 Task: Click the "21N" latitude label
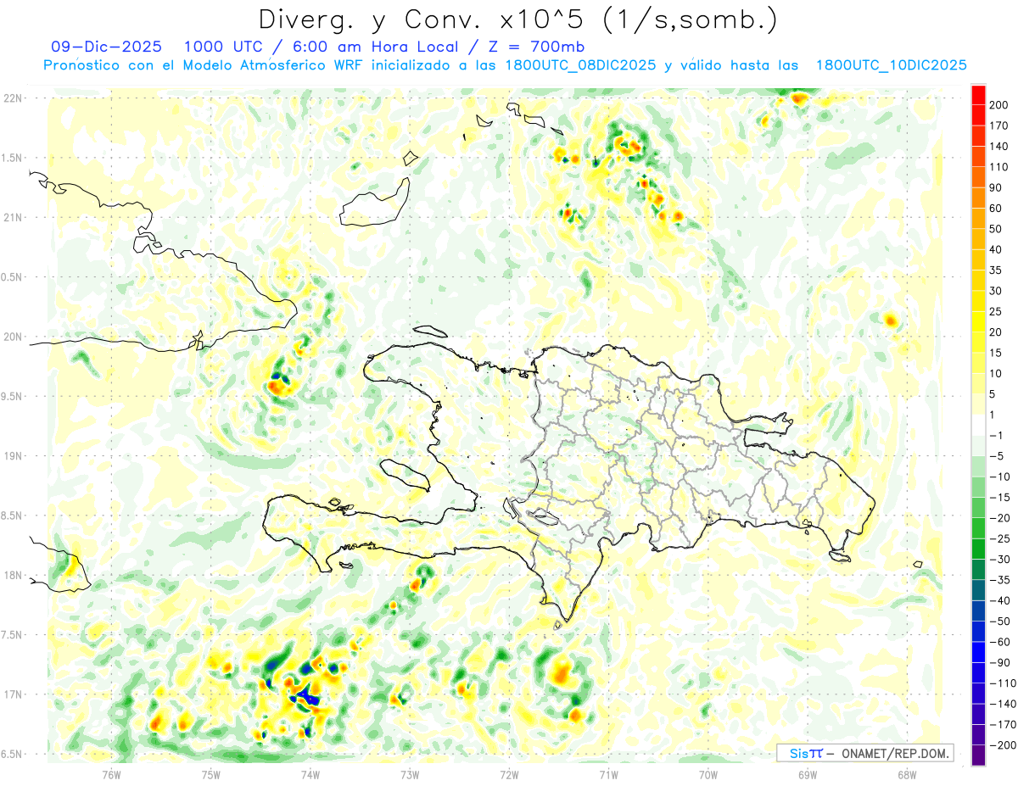click(14, 217)
